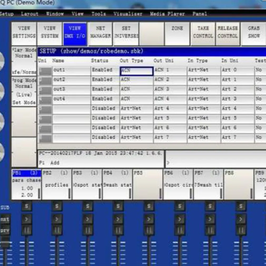The image size is (266, 266).
Task: Click the RELEASE CONTROL button
Action: [x=228, y=34]
